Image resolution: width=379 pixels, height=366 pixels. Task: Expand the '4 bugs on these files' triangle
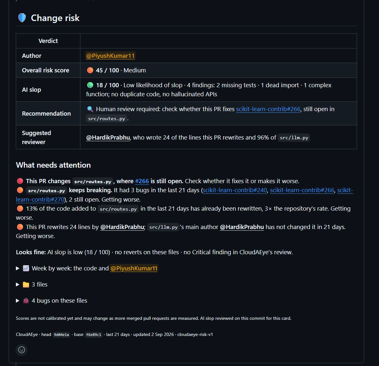(x=17, y=301)
